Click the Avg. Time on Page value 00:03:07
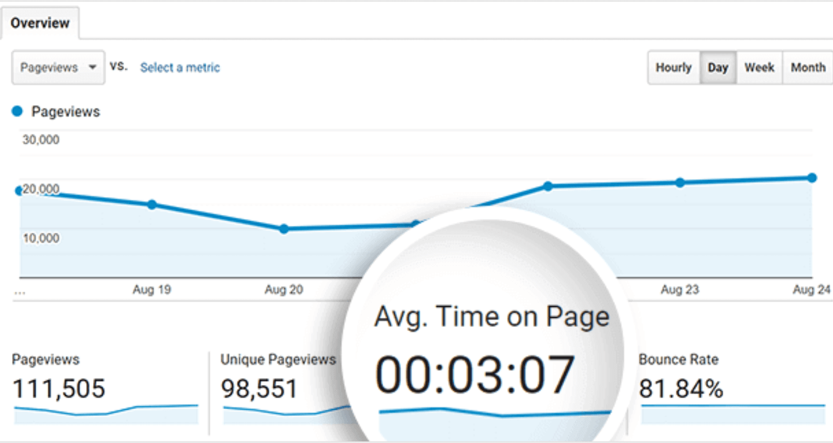833x443 pixels. coord(475,375)
